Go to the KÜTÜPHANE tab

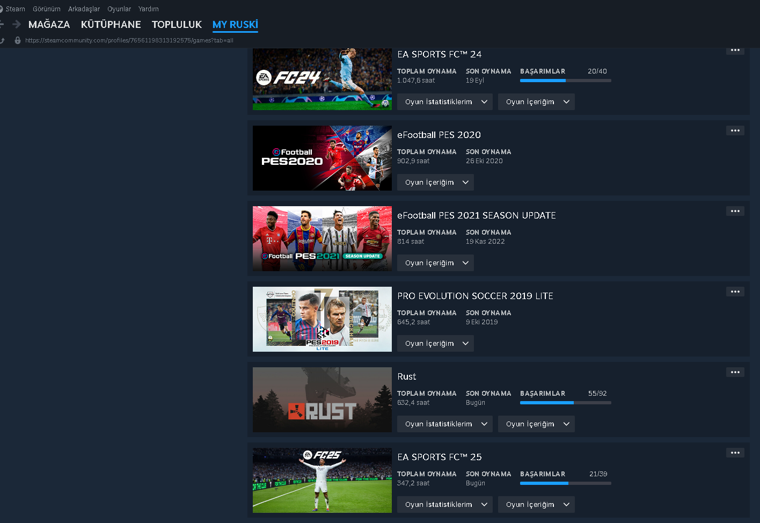(111, 25)
